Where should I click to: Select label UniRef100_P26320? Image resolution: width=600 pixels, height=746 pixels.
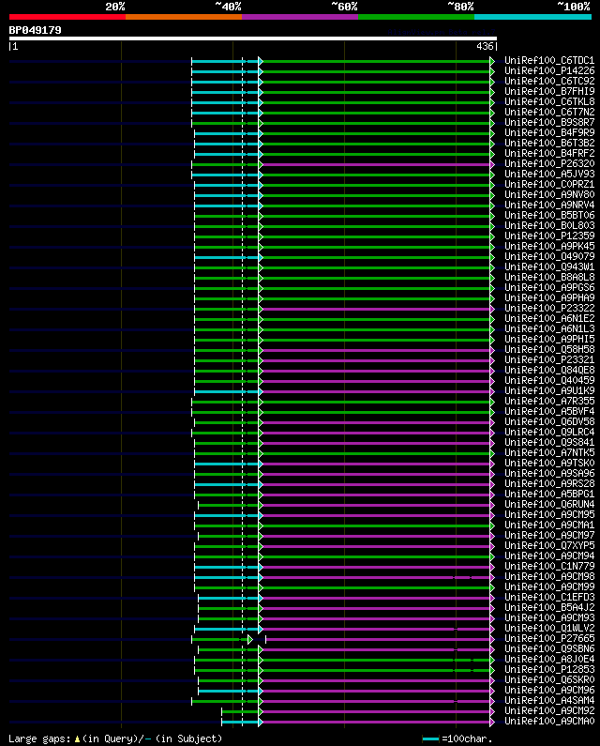pyautogui.click(x=549, y=163)
